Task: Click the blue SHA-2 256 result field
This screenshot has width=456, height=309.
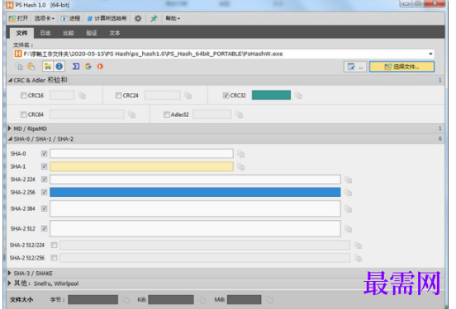Action: click(195, 192)
